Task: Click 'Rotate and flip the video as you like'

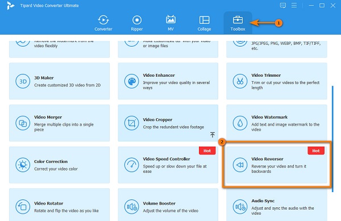Action: coord(66,211)
